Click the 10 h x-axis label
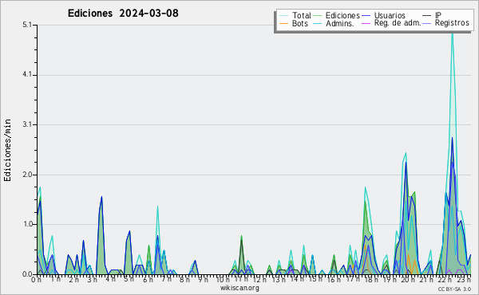Image resolution: width=479 pixels, height=295 pixels. point(223,279)
